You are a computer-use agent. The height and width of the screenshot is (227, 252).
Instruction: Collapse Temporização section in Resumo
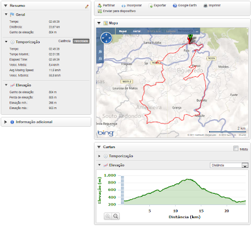click(6, 42)
